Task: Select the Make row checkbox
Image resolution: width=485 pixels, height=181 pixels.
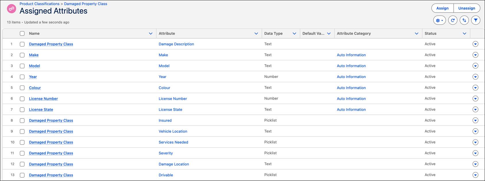Action: [22, 55]
